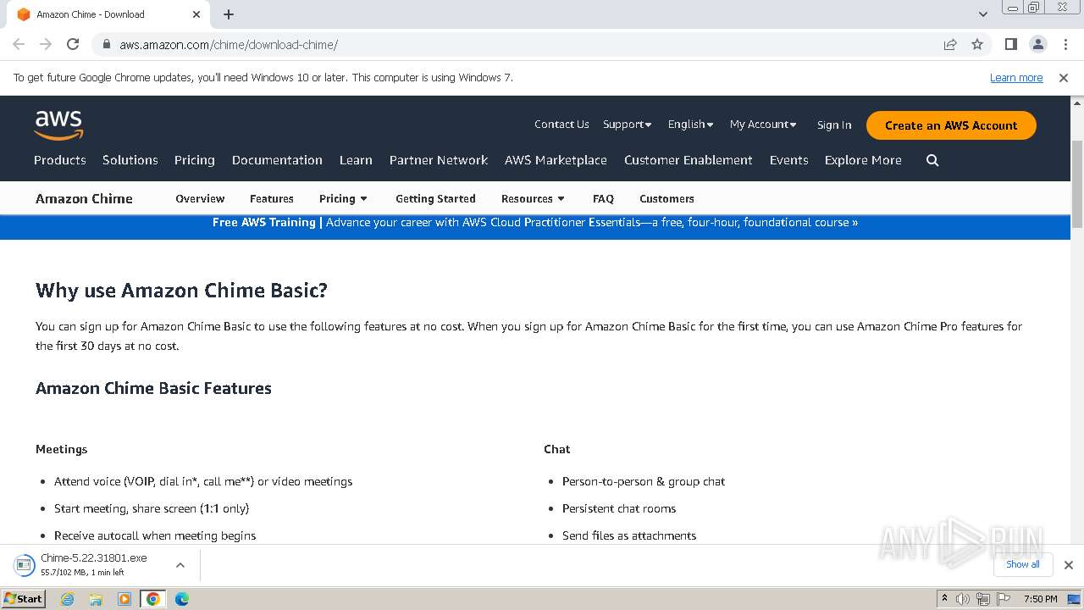Viewport: 1084px width, 610px height.
Task: Open Microsoft Edge from the taskbar
Action: tap(181, 599)
